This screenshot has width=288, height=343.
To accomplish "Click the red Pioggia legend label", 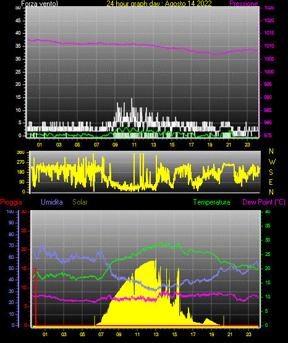I will (11, 202).
